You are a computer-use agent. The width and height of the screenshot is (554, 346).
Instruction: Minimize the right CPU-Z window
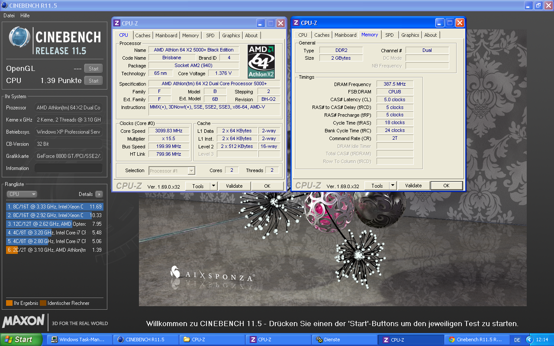[440, 23]
